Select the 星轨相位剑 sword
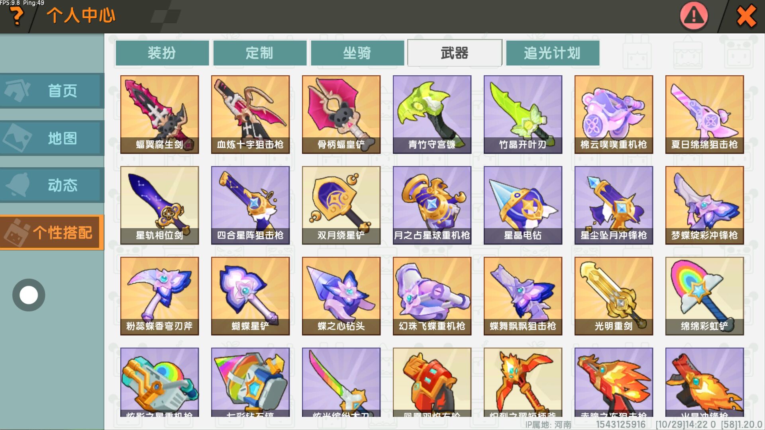The image size is (765, 430). point(159,205)
